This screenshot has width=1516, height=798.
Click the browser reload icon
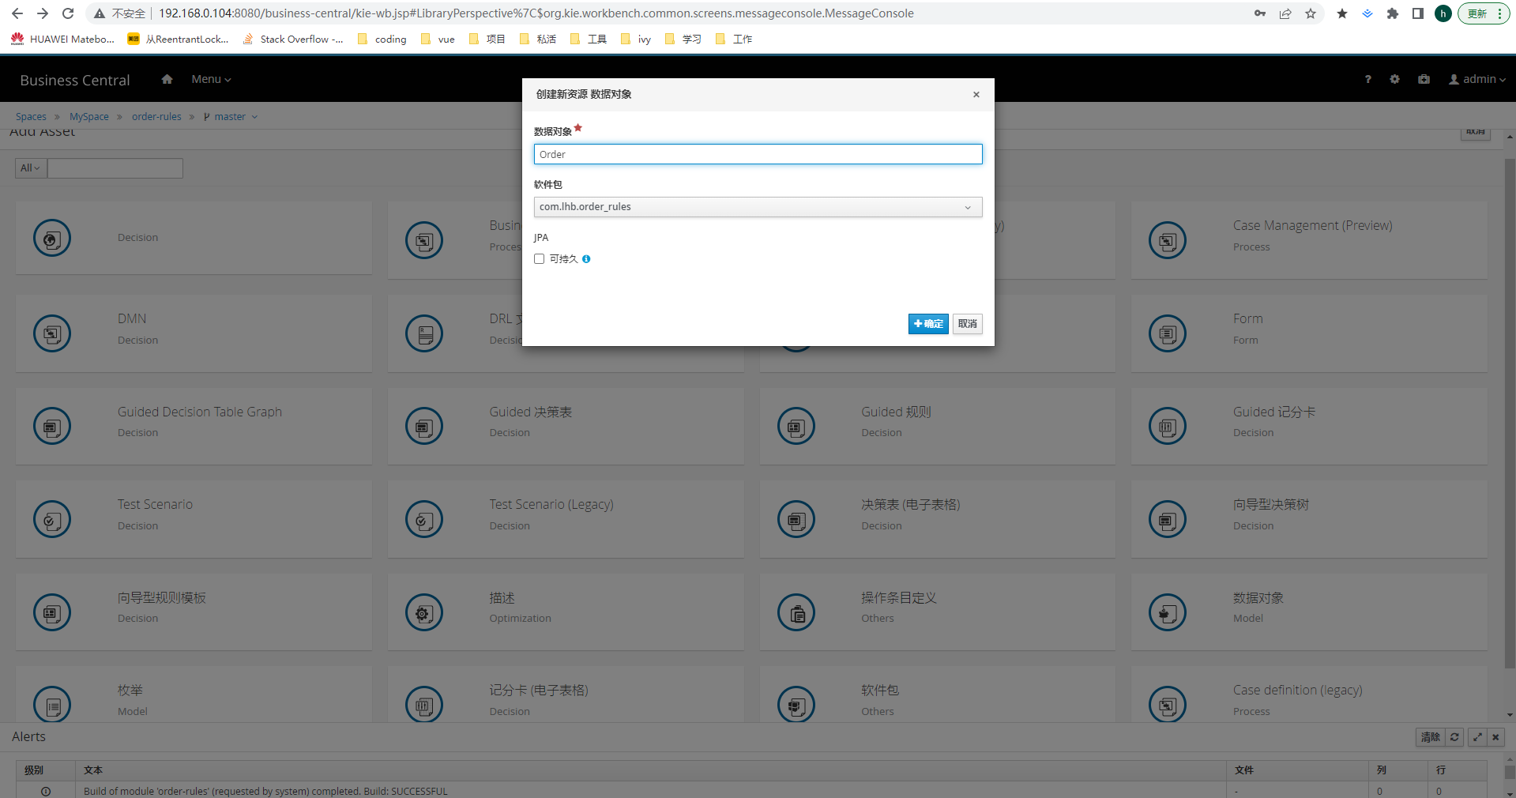[68, 13]
